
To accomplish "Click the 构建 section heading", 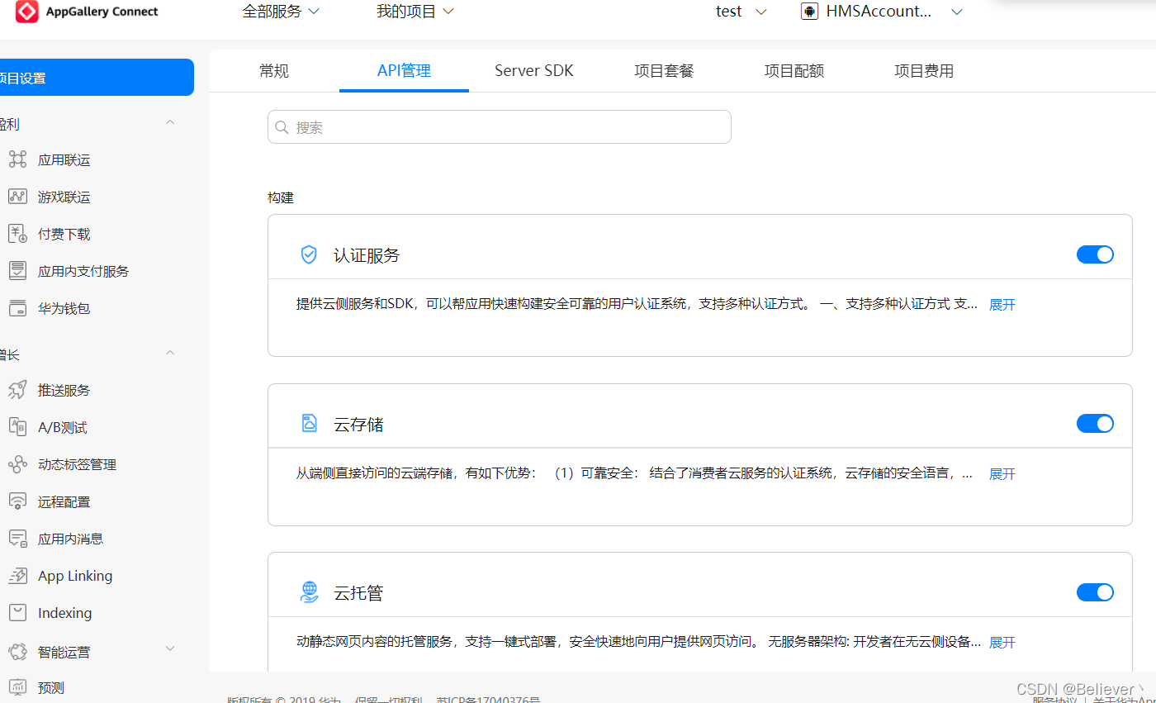I will 281,198.
